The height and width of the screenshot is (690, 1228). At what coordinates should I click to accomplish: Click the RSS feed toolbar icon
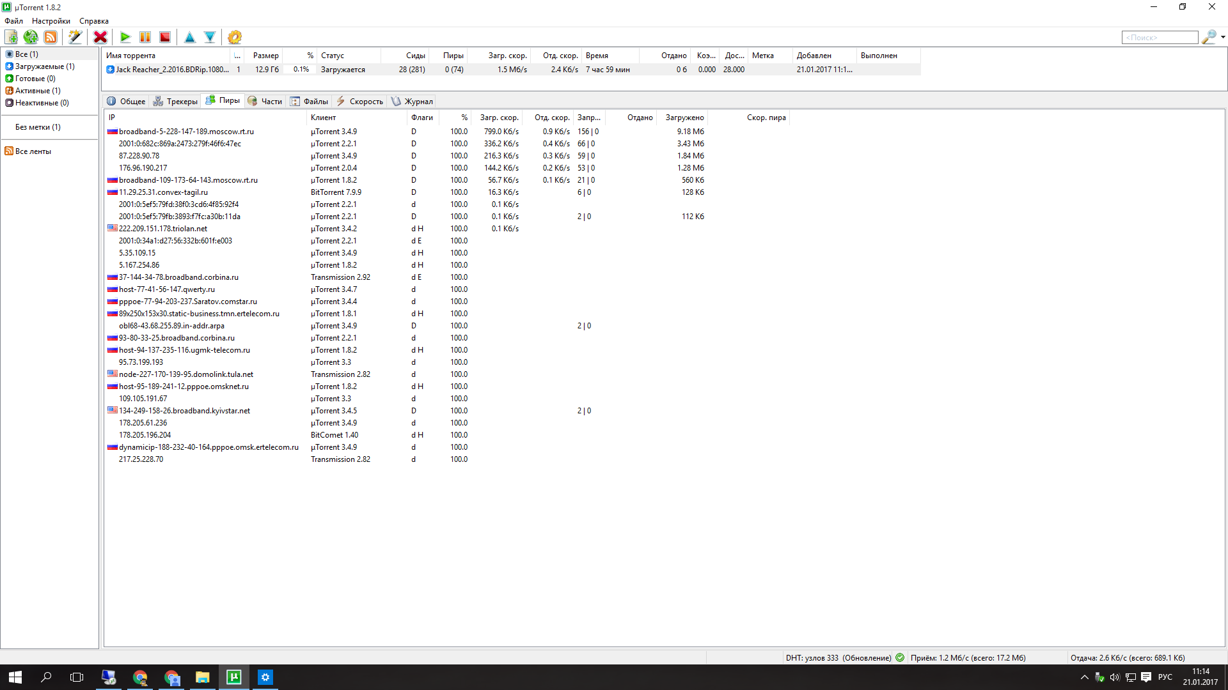click(x=51, y=37)
